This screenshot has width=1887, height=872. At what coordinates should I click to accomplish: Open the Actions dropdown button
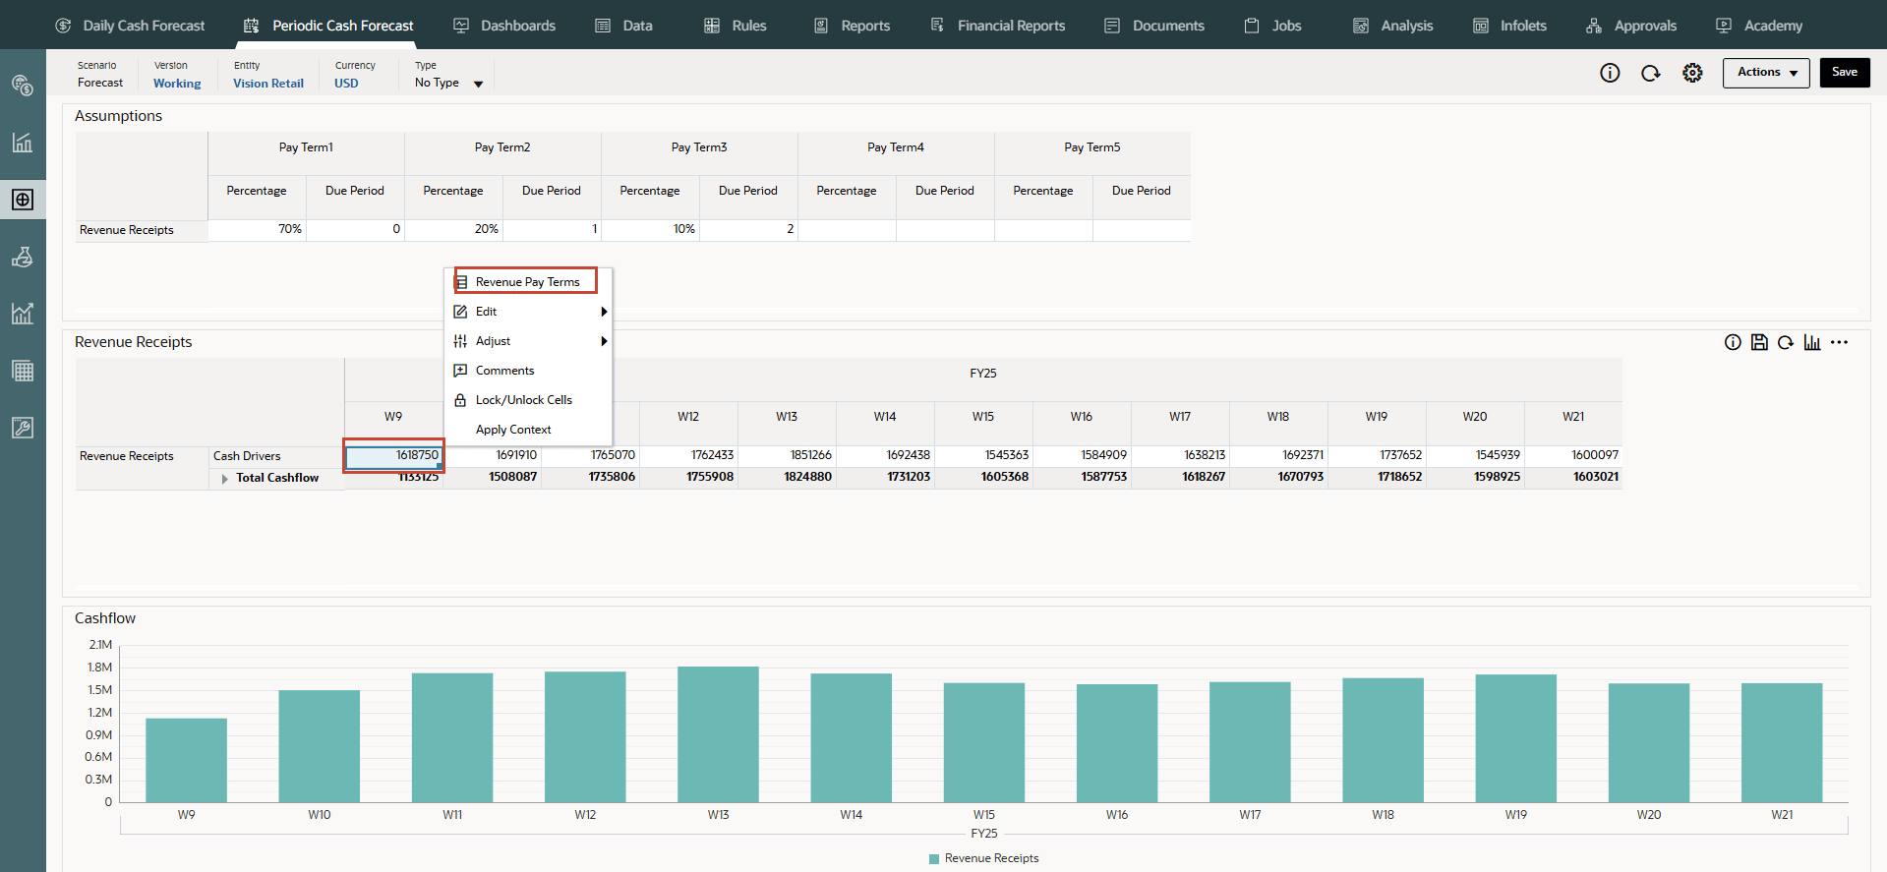1765,73
